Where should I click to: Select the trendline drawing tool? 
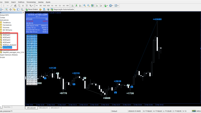[x=11, y=6]
